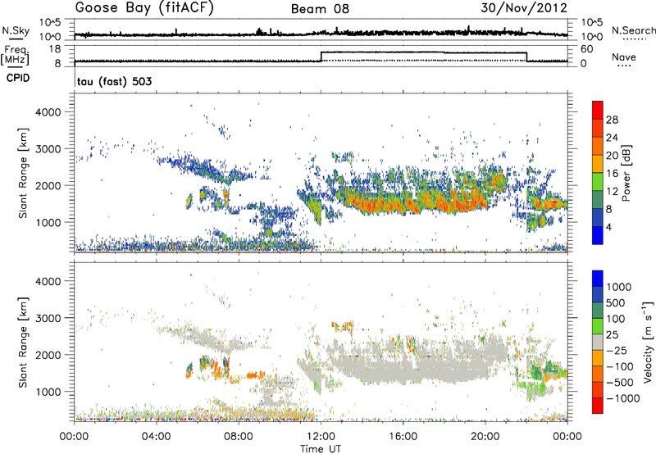Viewport: 656px width, 454px height.
Task: Select the blue Velocity segment above 1000
Action: [598, 279]
